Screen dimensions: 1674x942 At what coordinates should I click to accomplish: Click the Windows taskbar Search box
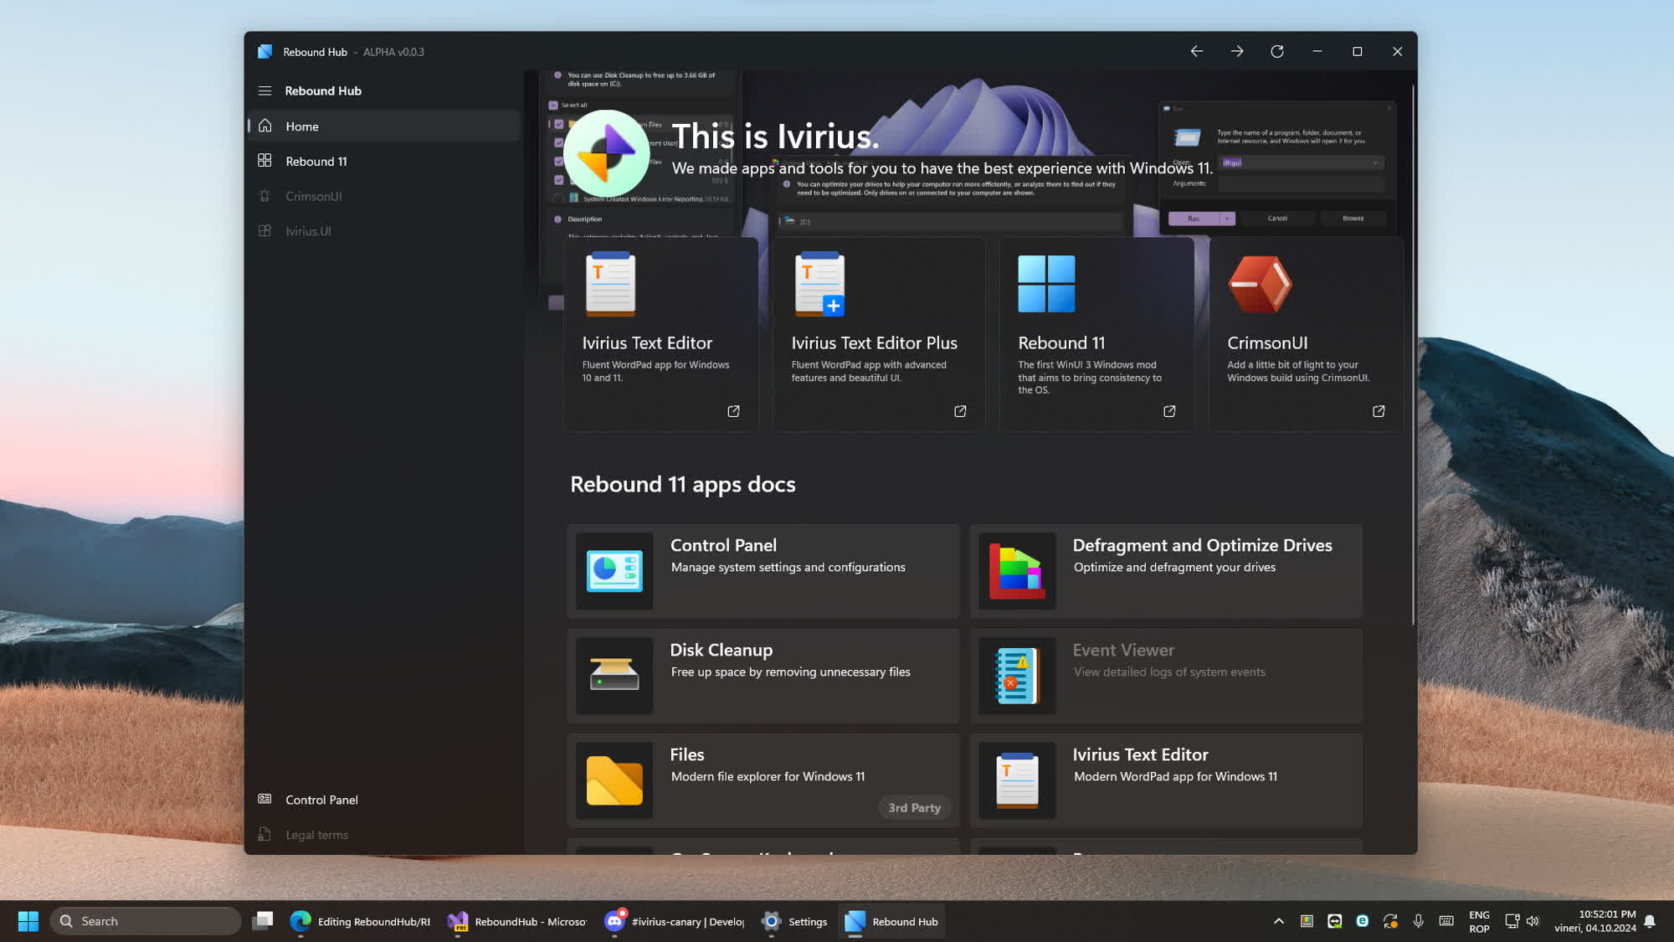pos(146,921)
